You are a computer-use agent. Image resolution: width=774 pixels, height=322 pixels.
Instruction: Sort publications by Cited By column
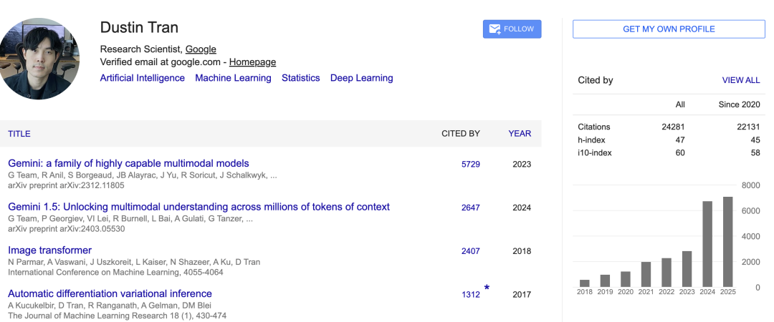point(461,133)
